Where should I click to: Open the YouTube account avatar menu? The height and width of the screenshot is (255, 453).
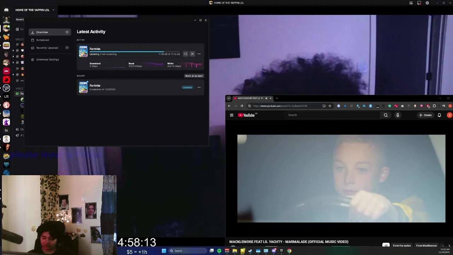coord(449,115)
